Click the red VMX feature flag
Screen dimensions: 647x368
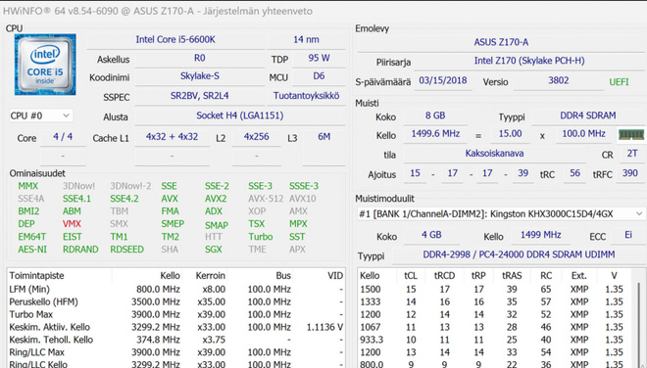pos(72,224)
